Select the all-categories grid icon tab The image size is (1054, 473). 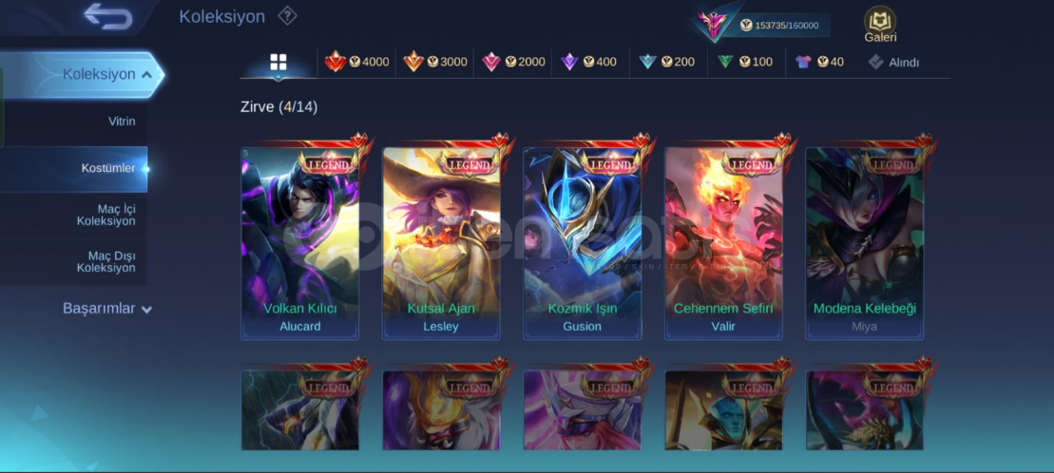coord(278,63)
